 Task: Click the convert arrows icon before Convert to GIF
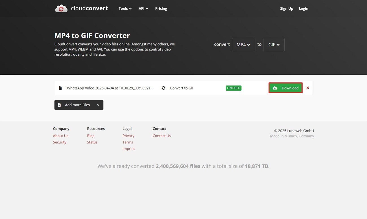coord(163,88)
